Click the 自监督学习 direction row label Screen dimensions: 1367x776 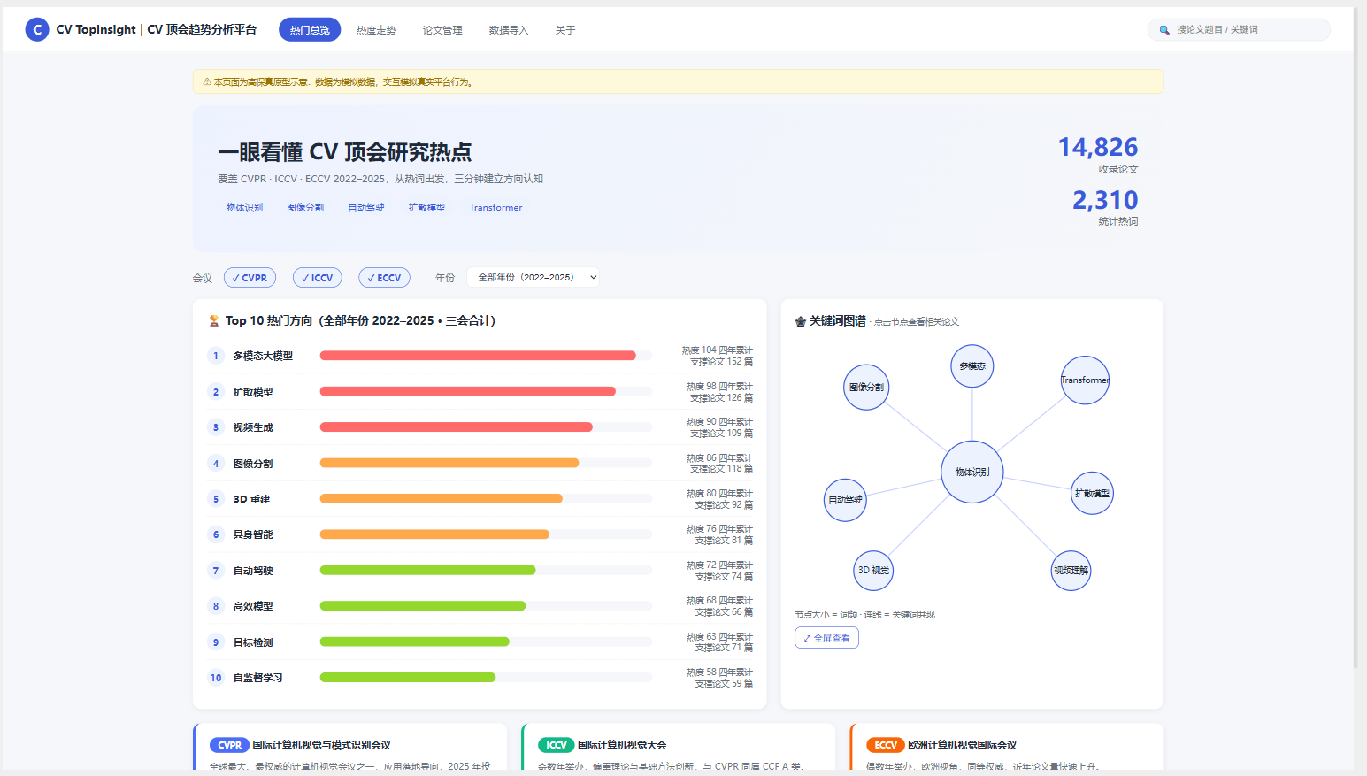[x=257, y=678]
